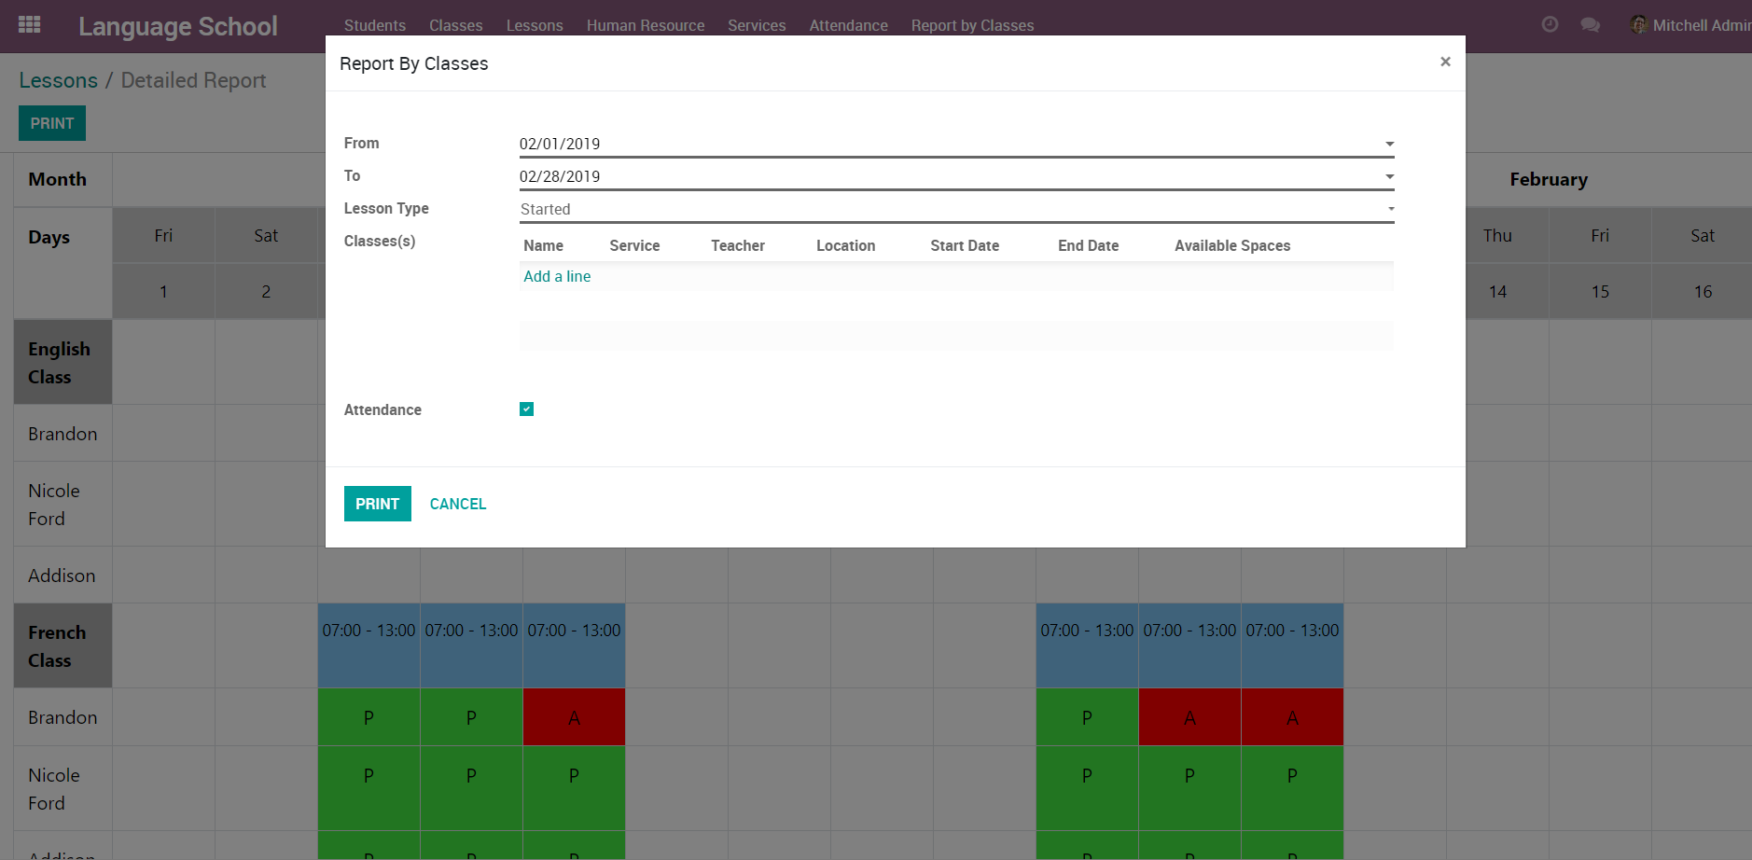
Task: Open the chat conversations icon
Action: click(x=1591, y=25)
